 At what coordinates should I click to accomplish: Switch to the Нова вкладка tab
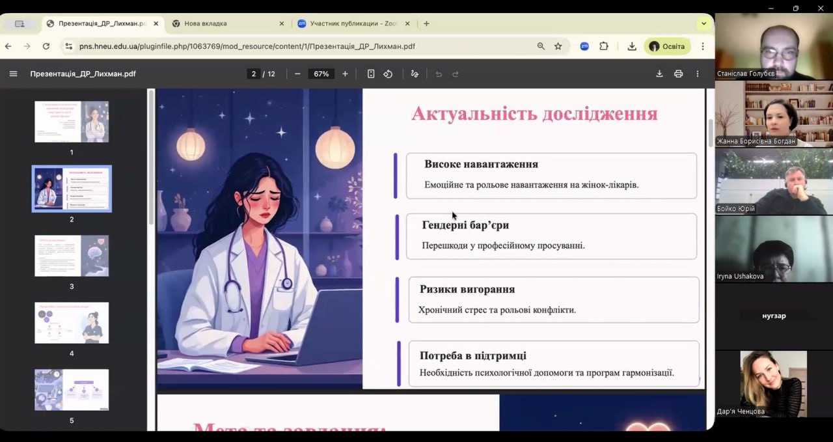tap(221, 23)
